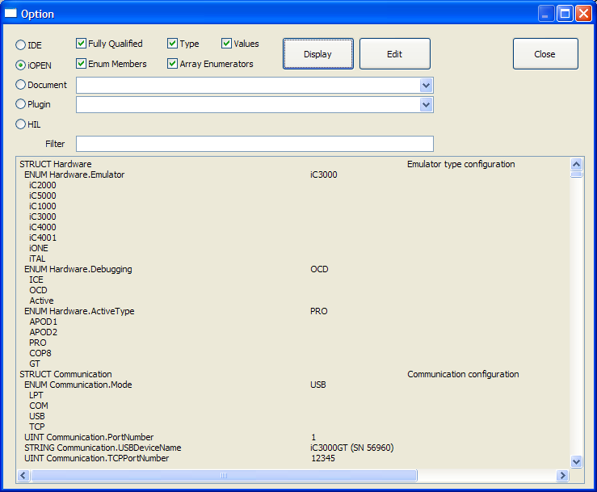The image size is (597, 492).
Task: Select the iC4000 enum member
Action: click(x=43, y=227)
